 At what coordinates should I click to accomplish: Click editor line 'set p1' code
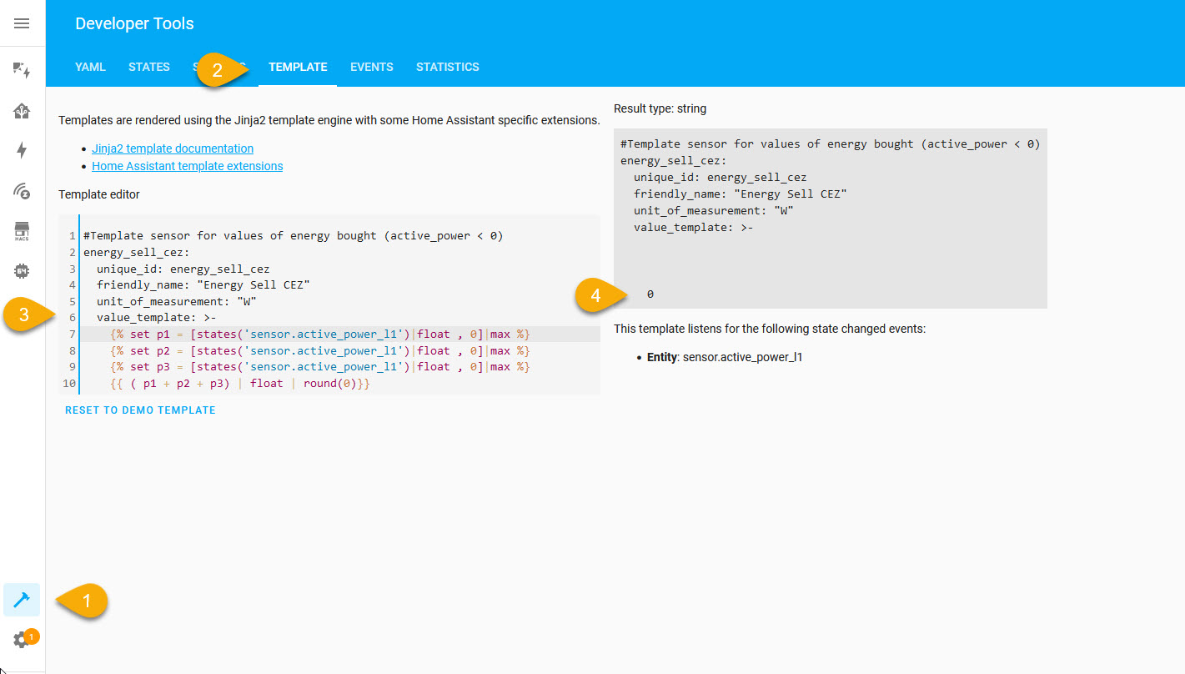click(x=320, y=334)
